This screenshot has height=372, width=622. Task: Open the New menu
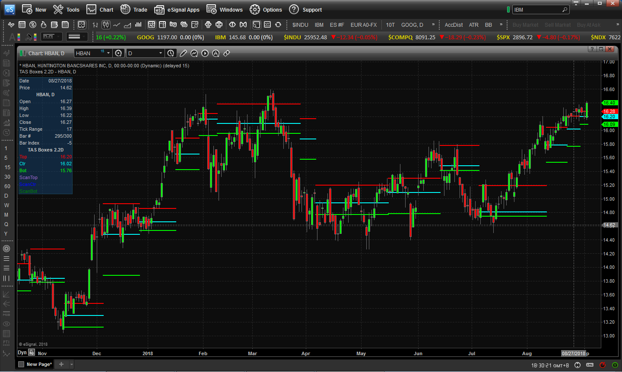(x=34, y=9)
